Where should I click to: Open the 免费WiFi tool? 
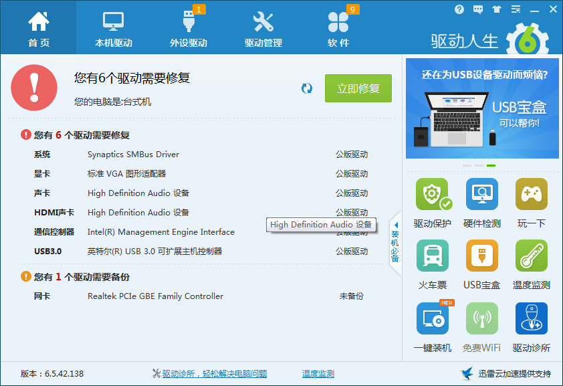pyautogui.click(x=482, y=319)
